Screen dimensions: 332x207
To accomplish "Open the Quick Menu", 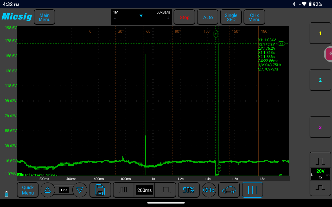I will (28, 190).
